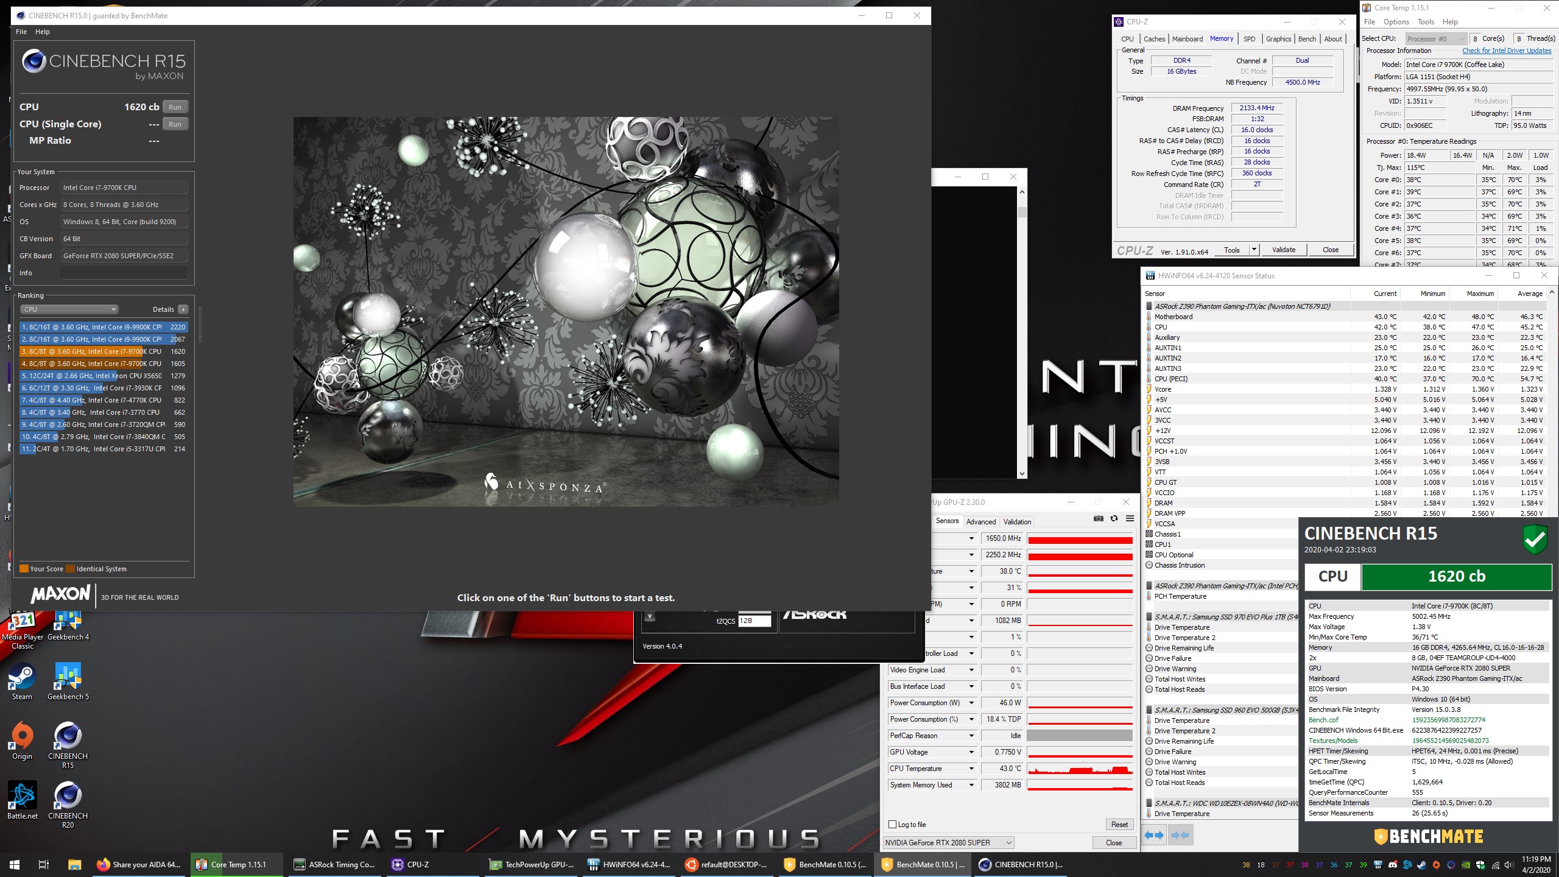This screenshot has width=1559, height=877.
Task: Select ranking row Intel Xeon CPU X5650
Action: (104, 376)
